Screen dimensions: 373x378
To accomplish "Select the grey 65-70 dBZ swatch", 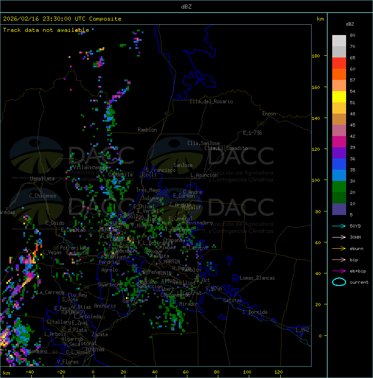I will pos(339,52).
